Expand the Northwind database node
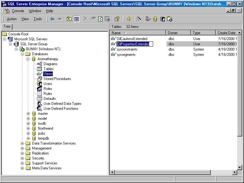The image size is (244, 183). point(28,128)
